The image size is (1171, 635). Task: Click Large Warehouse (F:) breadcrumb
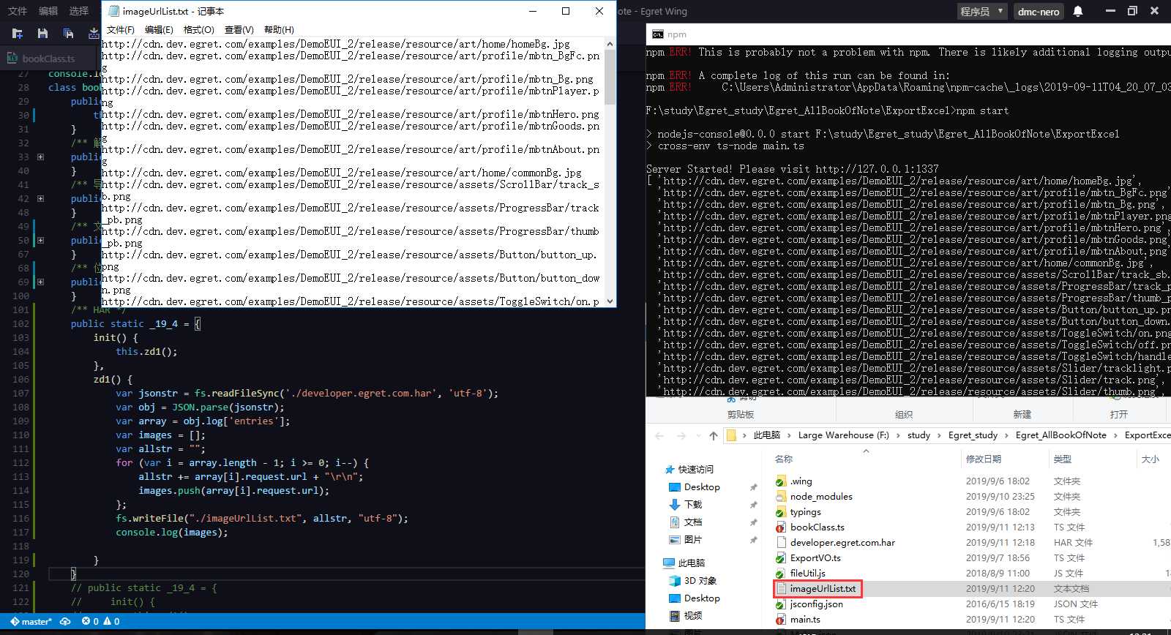(x=843, y=435)
